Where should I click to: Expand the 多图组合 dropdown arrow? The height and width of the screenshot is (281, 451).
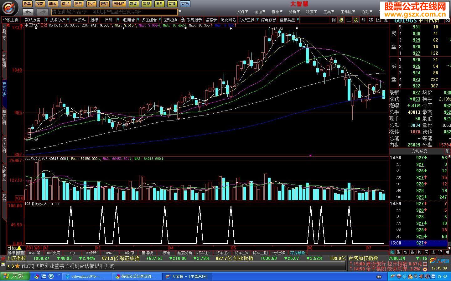tap(160, 20)
